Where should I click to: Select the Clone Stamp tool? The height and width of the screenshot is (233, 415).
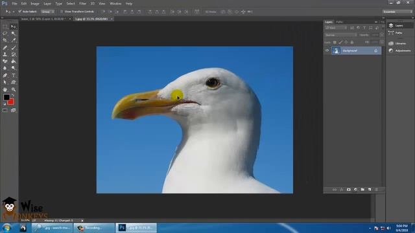pyautogui.click(x=5, y=54)
